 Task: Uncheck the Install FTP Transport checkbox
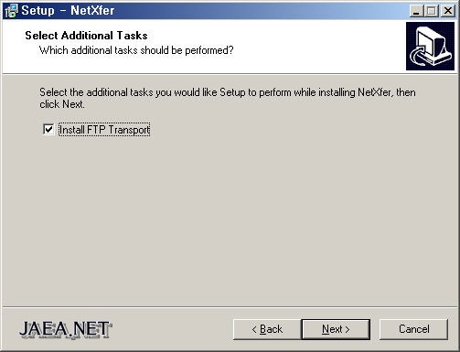point(48,129)
